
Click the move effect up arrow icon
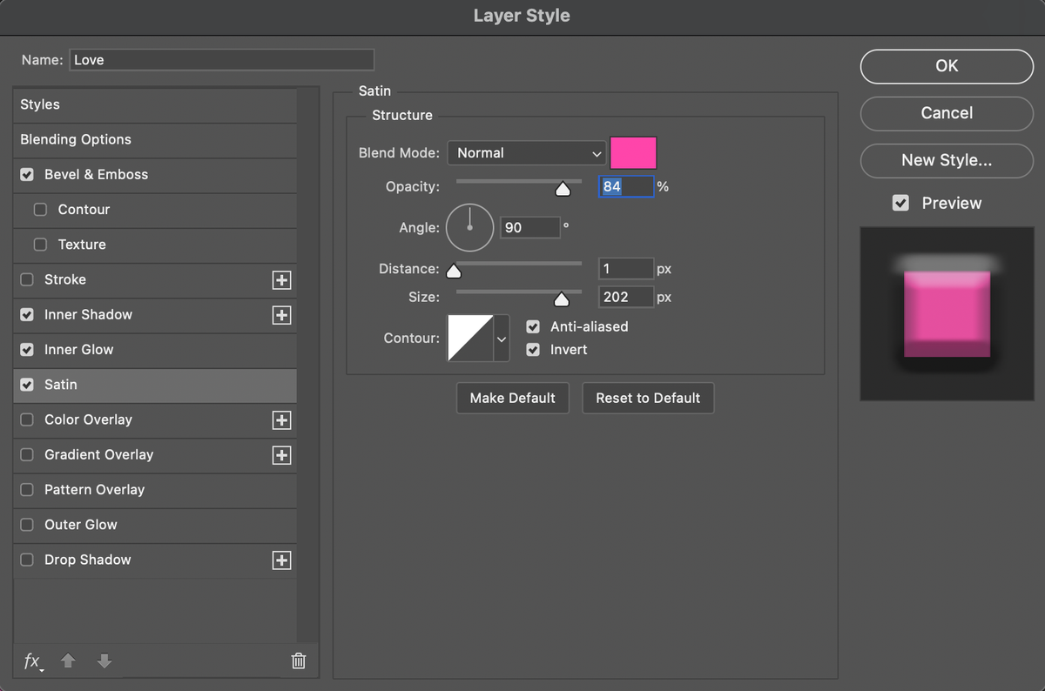pos(68,661)
